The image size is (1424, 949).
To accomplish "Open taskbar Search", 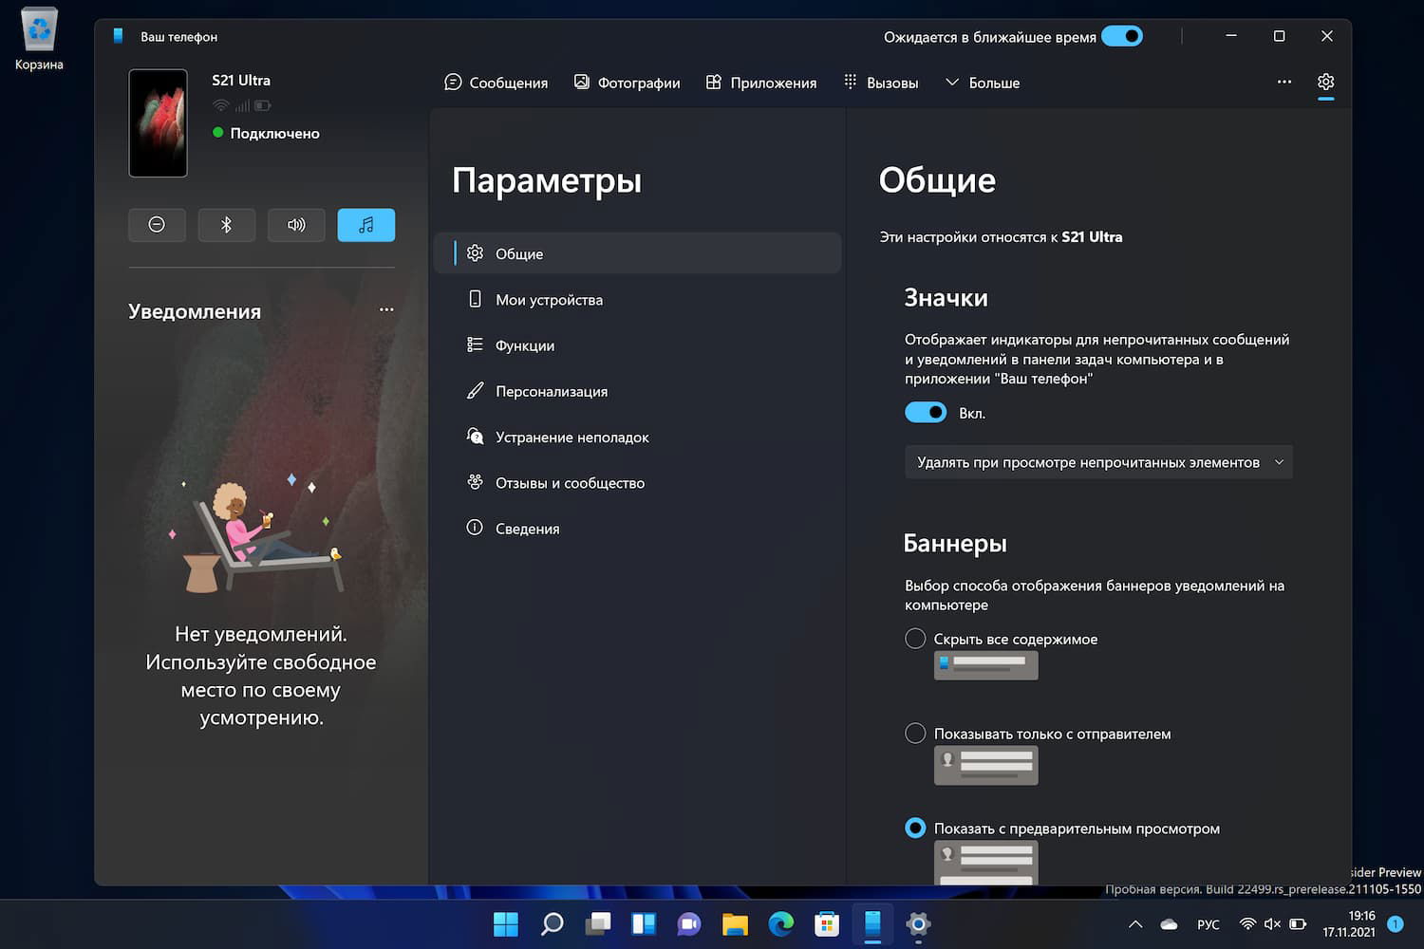I will tap(552, 923).
